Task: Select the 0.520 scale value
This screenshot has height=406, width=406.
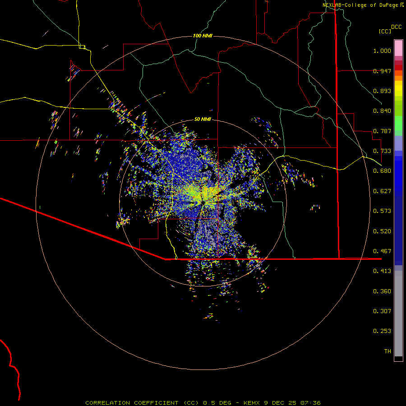Action: 382,231
